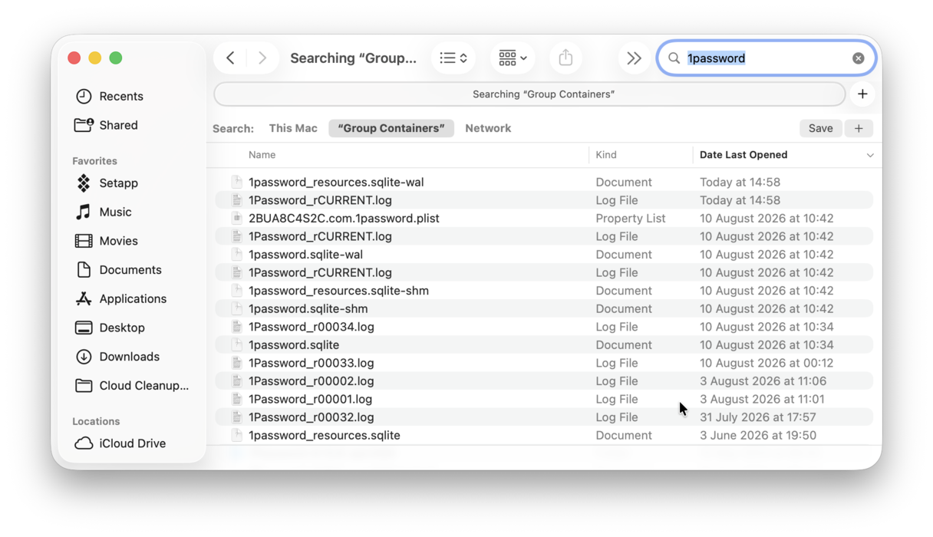
Task: Add a search criterion with plus
Action: [x=859, y=128]
